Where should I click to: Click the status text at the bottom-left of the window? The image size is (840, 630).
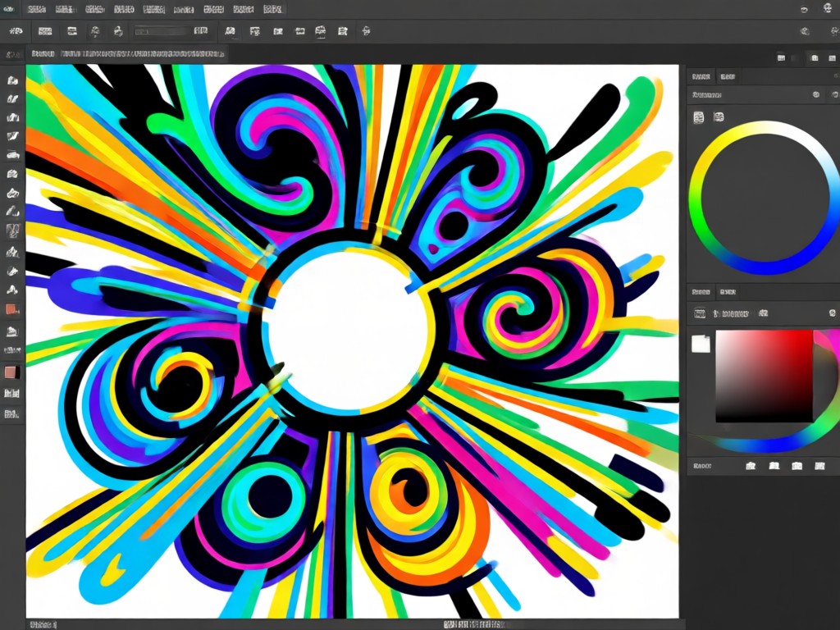coord(43,624)
